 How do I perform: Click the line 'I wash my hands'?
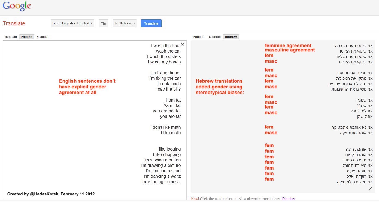coord(165,62)
